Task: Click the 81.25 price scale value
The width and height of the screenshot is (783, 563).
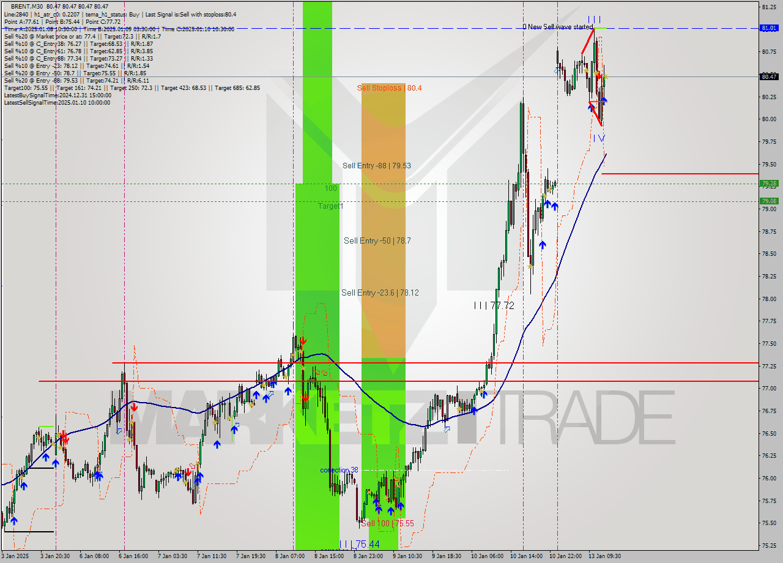Action: pyautogui.click(x=769, y=7)
